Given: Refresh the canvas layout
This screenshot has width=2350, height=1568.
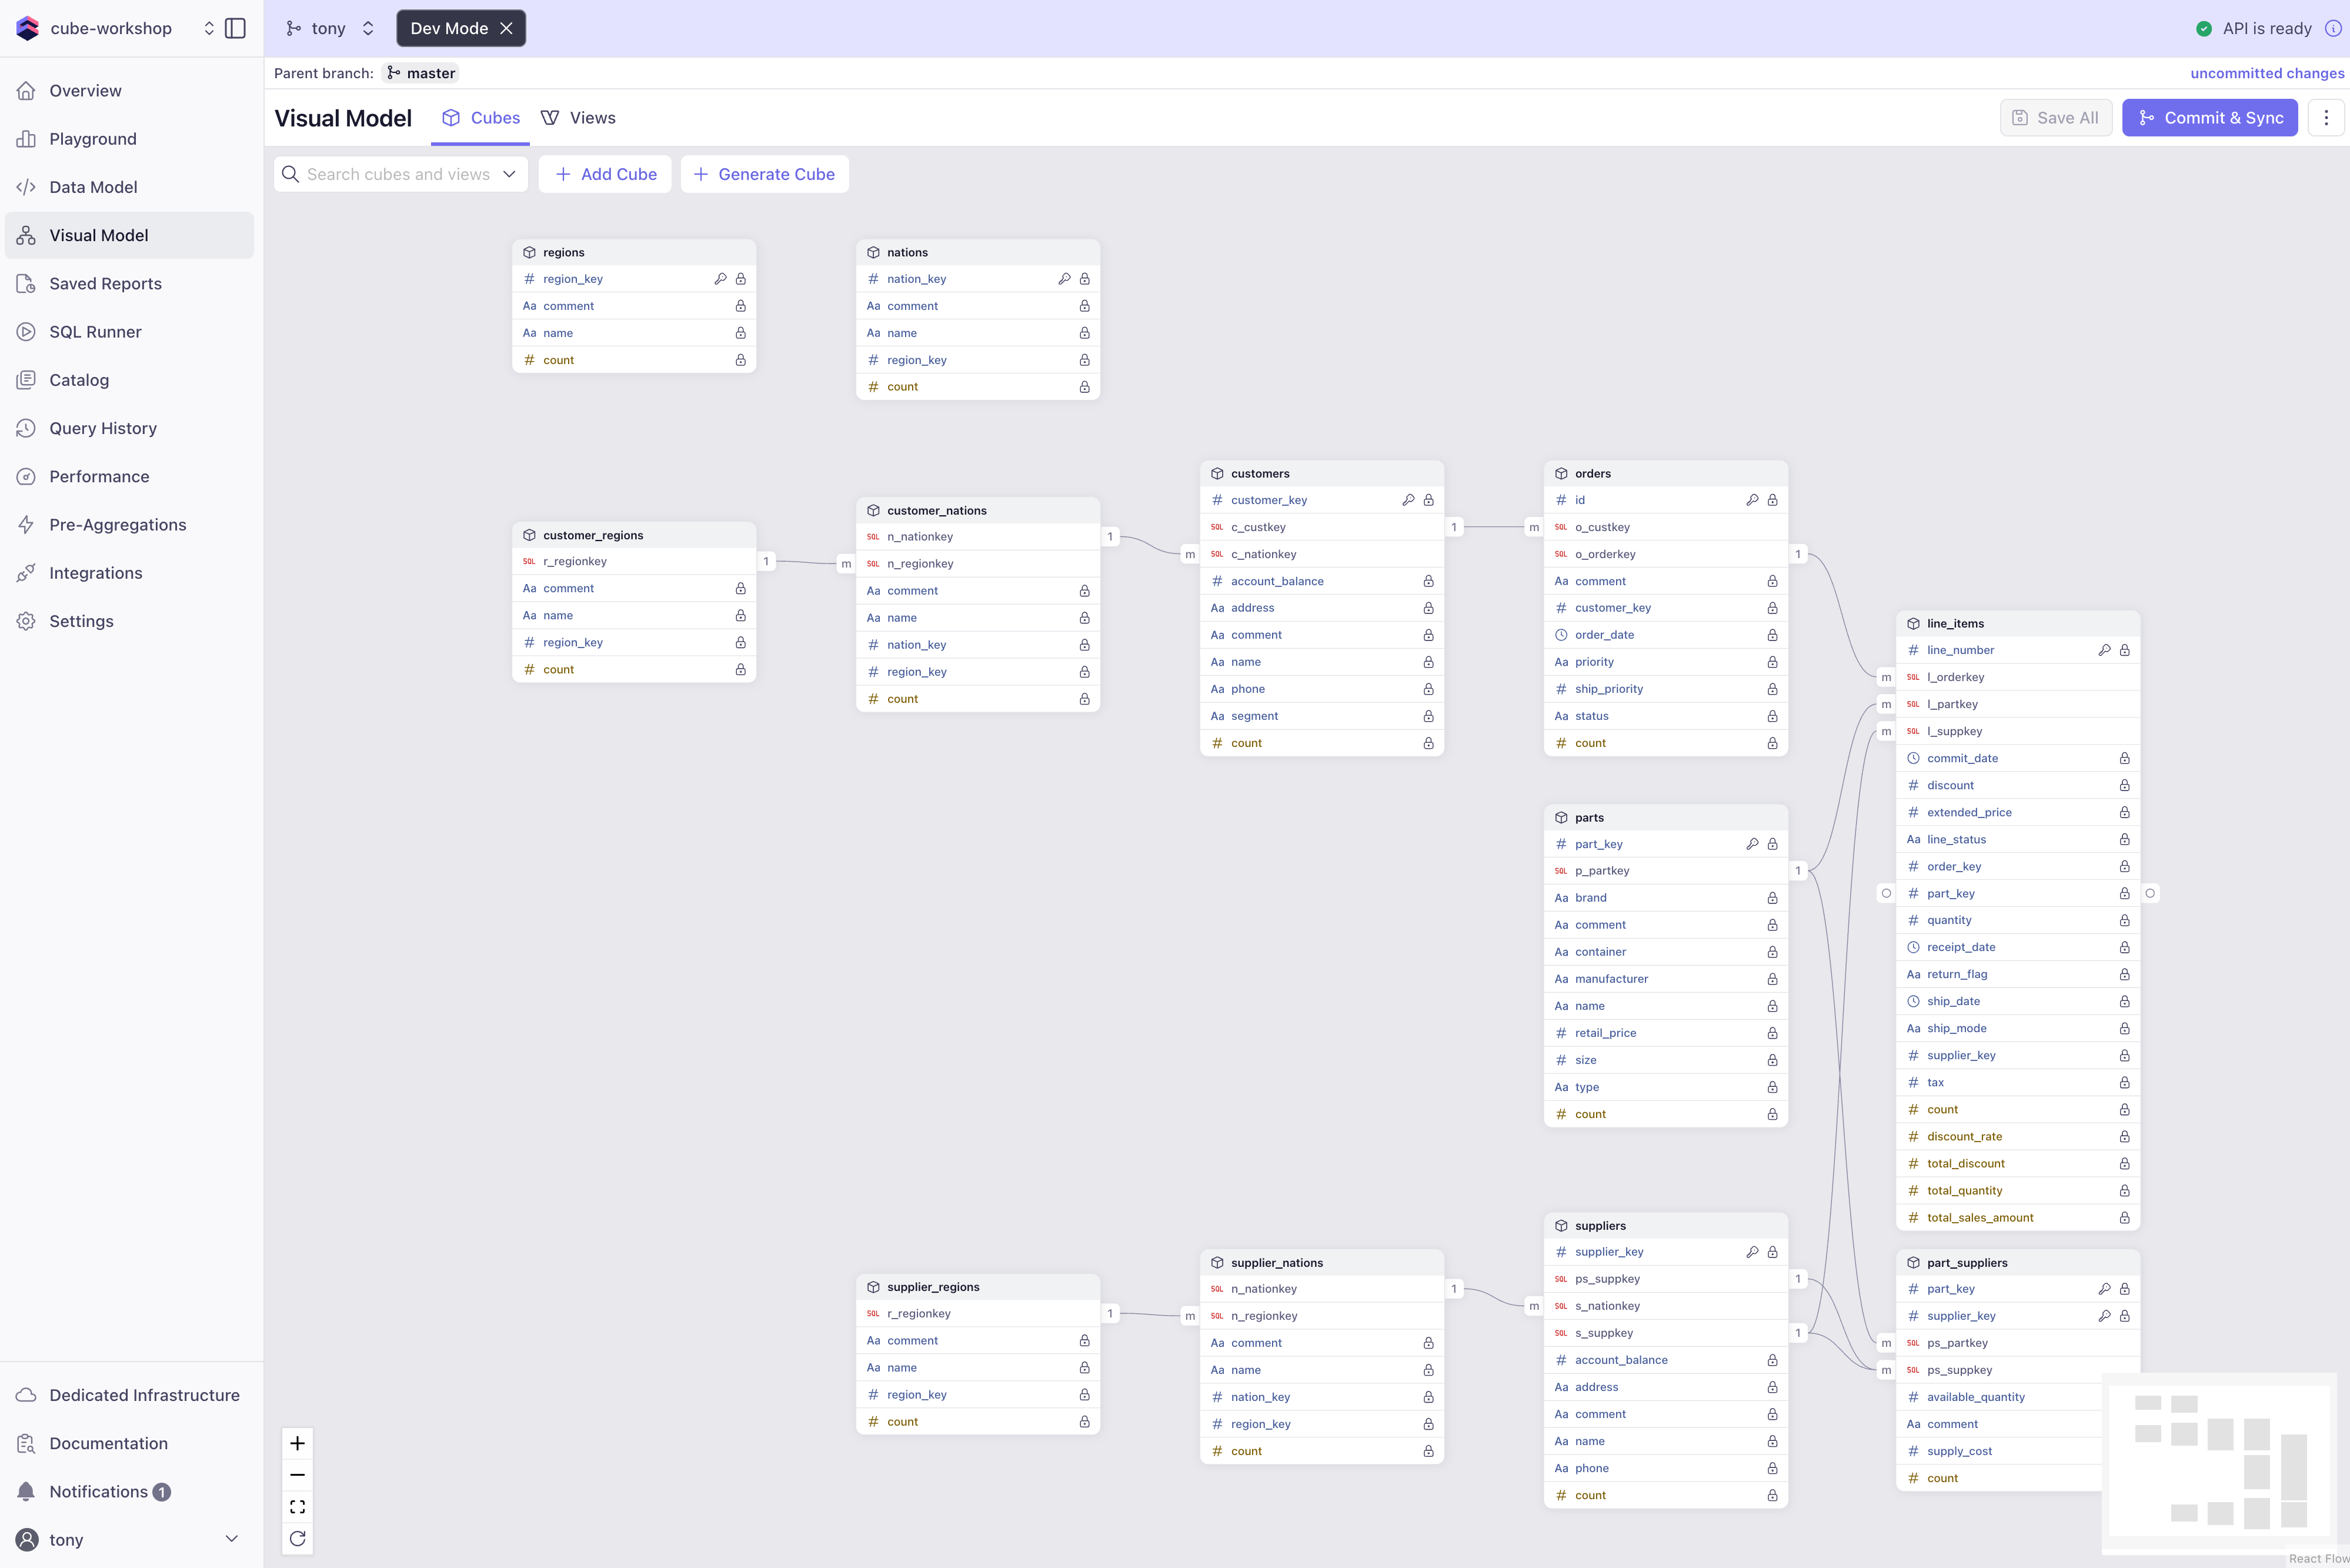Looking at the screenshot, I should point(297,1539).
